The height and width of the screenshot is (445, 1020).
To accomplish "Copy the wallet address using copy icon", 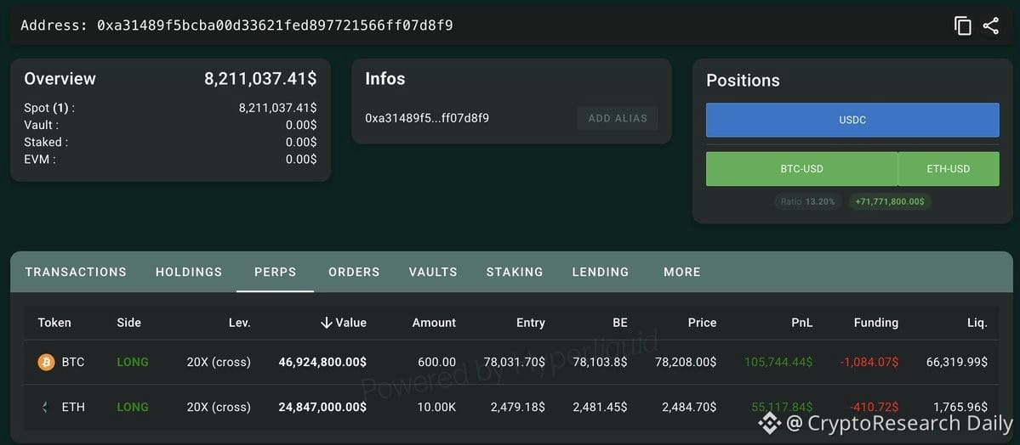I will pos(962,26).
